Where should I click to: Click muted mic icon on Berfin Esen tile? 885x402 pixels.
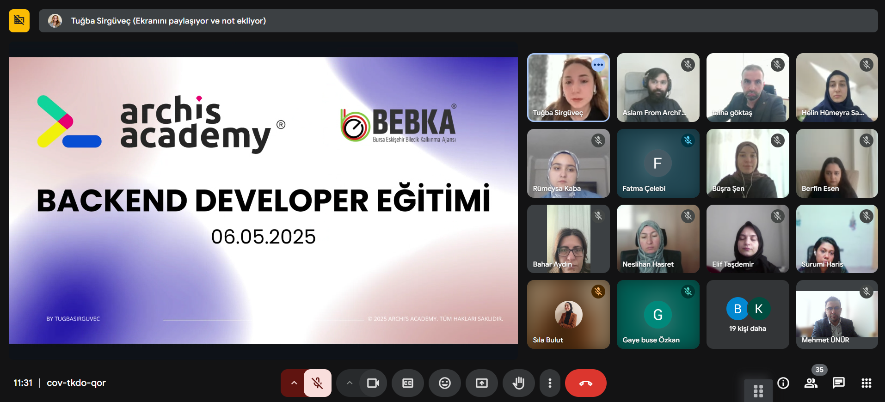(x=867, y=140)
